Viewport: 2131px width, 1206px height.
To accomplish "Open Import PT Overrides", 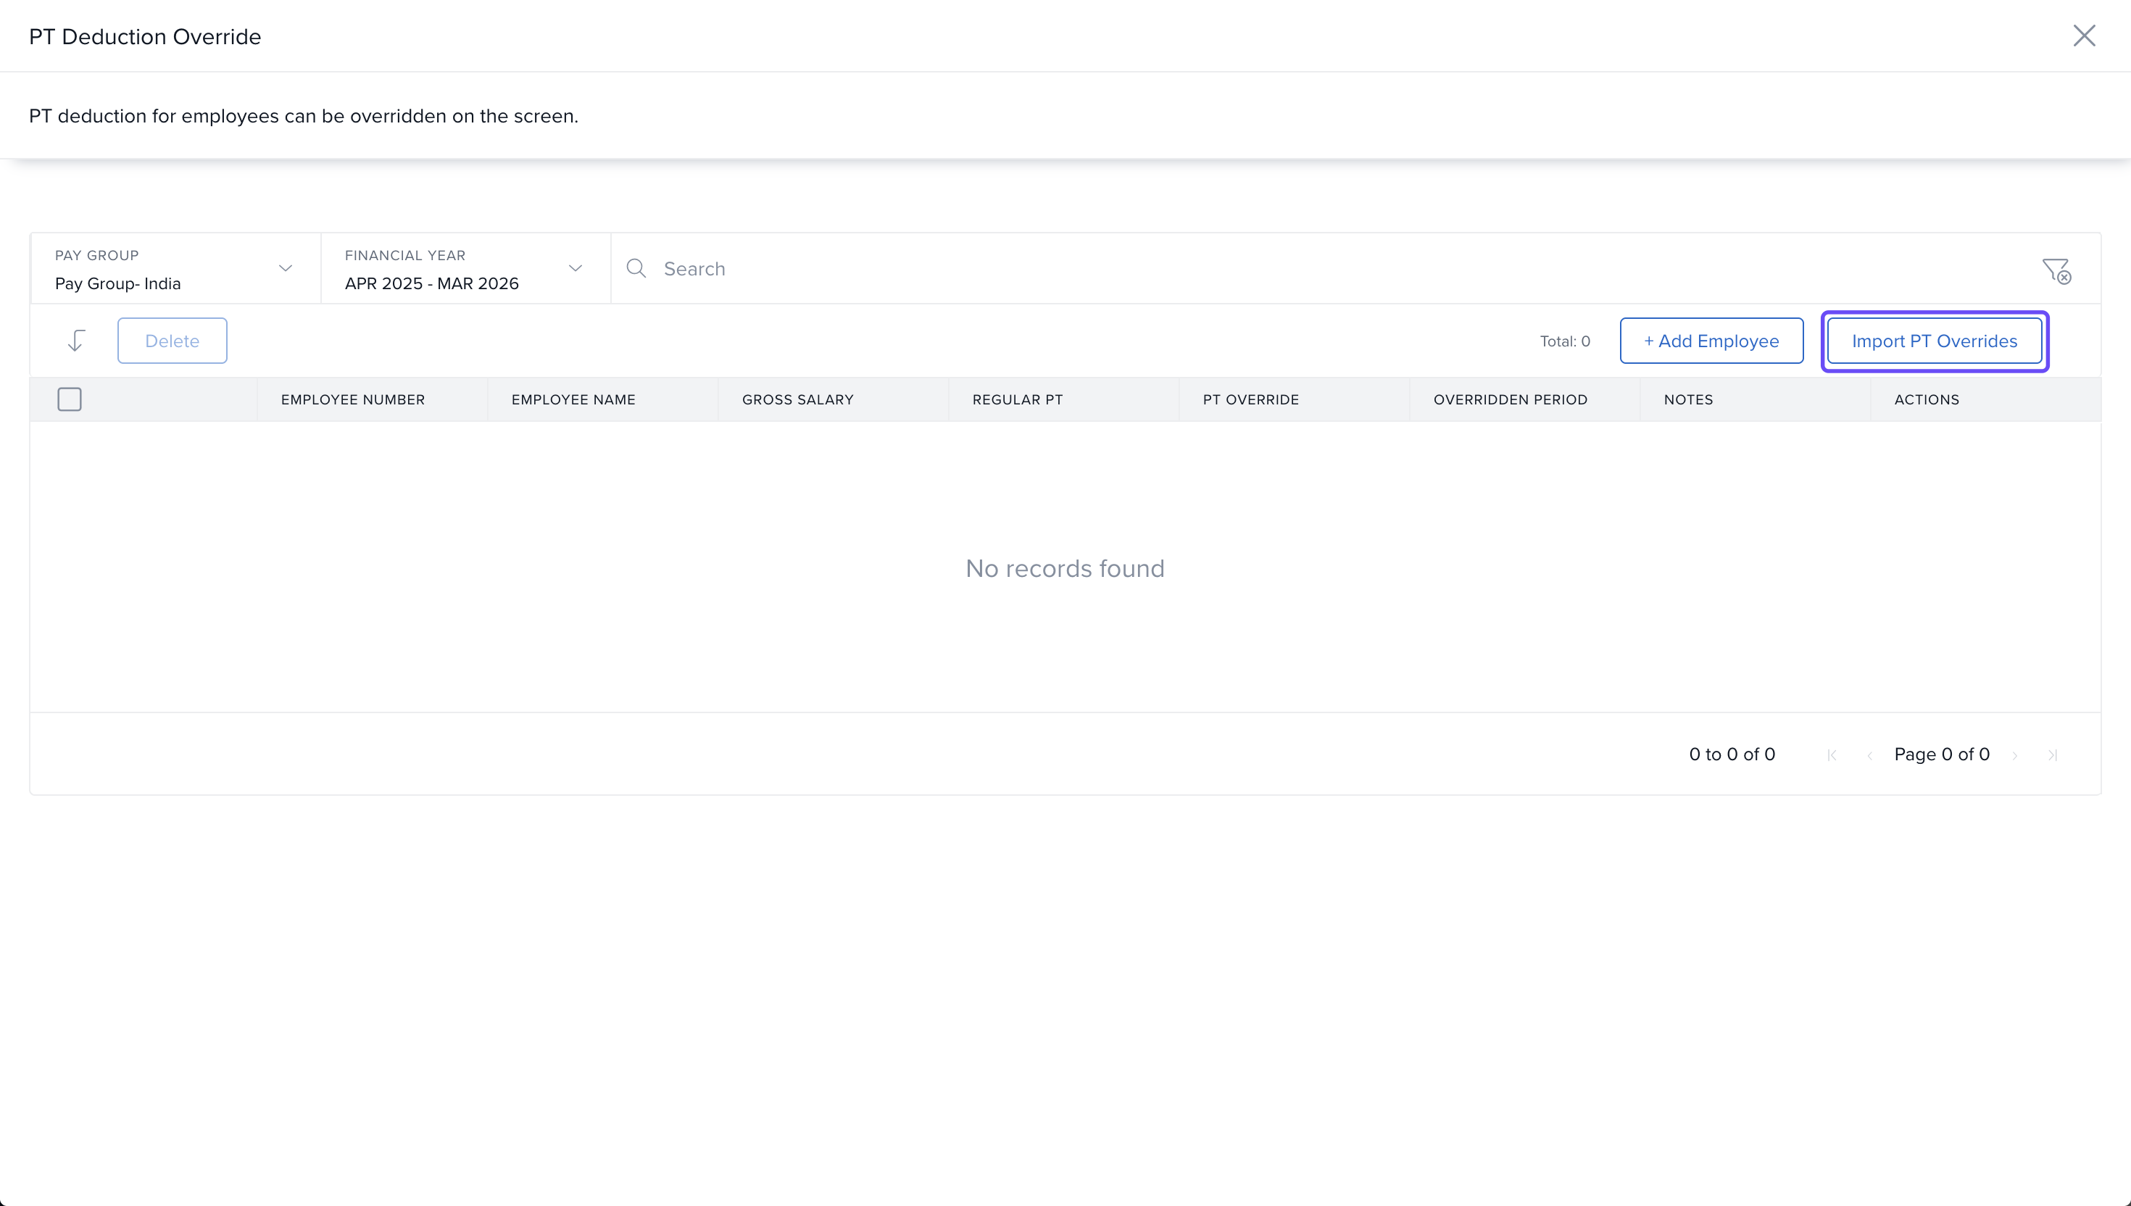I will 1934,341.
